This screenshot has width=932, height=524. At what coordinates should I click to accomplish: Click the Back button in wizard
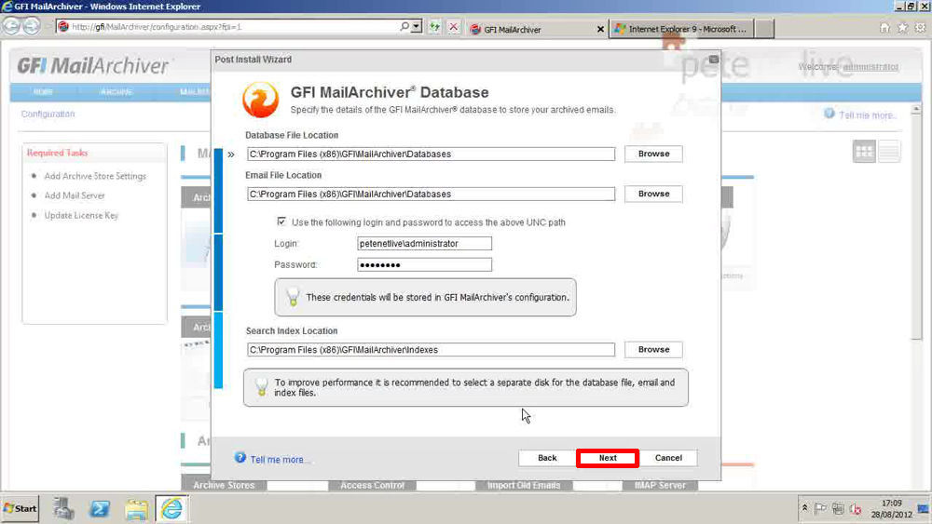(x=547, y=458)
